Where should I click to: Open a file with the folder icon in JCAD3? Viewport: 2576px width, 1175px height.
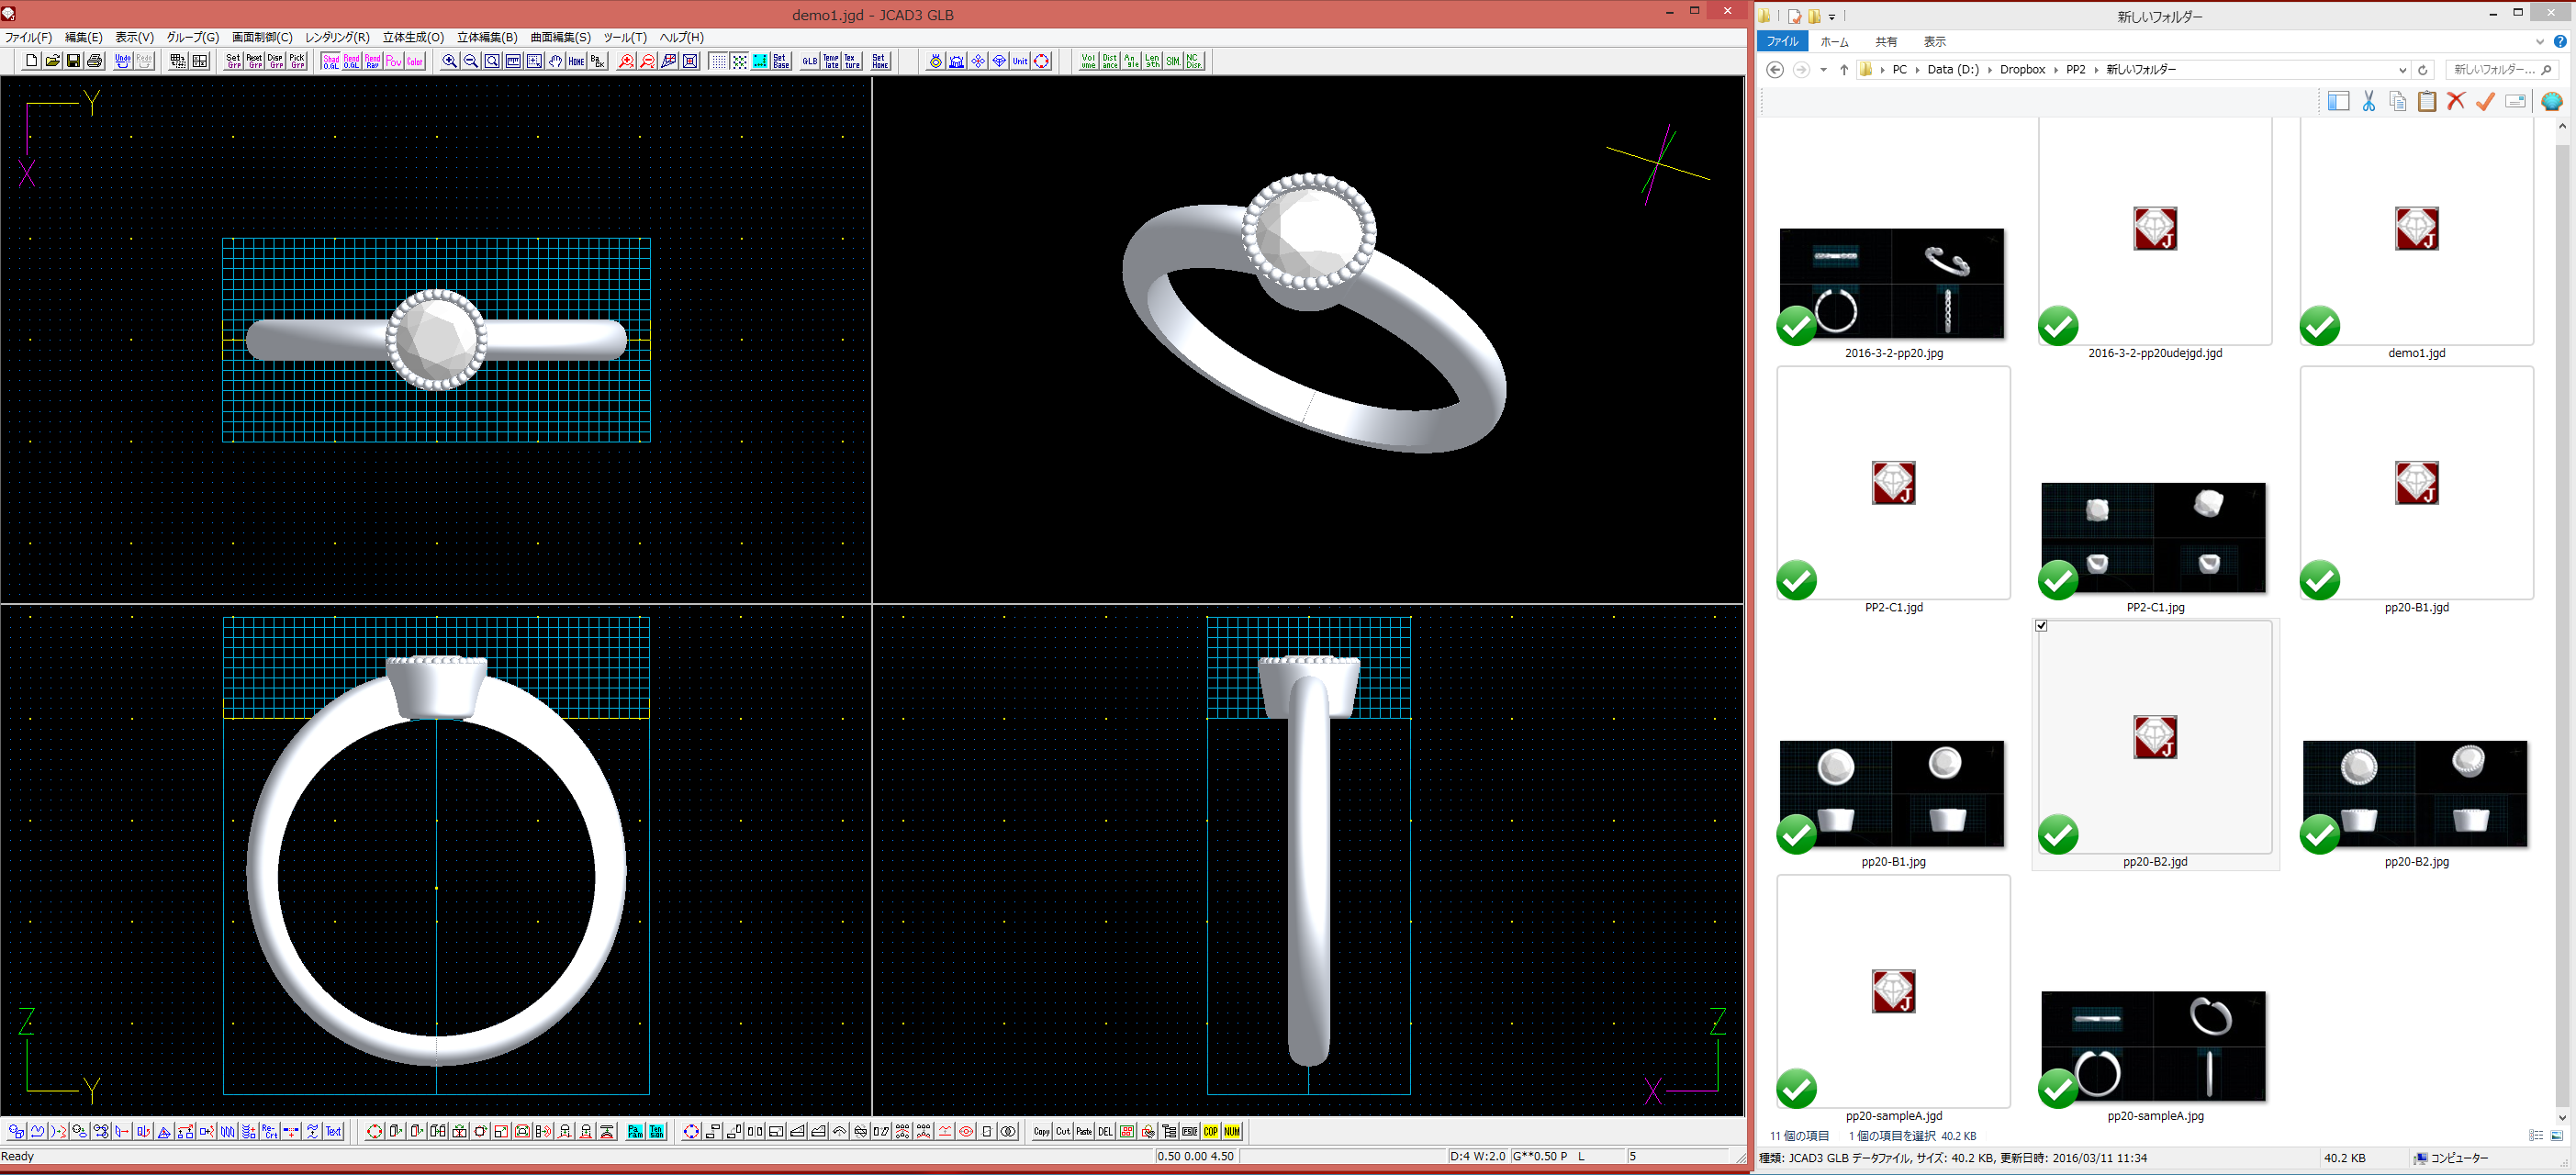[x=52, y=61]
